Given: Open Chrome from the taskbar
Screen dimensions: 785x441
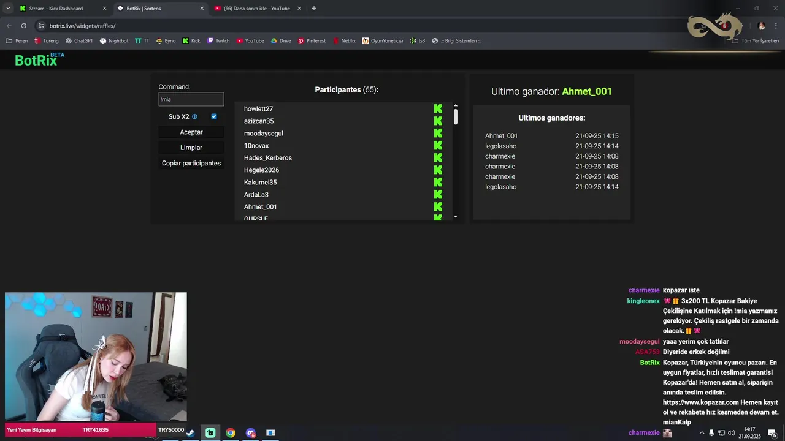Looking at the screenshot, I should (x=231, y=433).
